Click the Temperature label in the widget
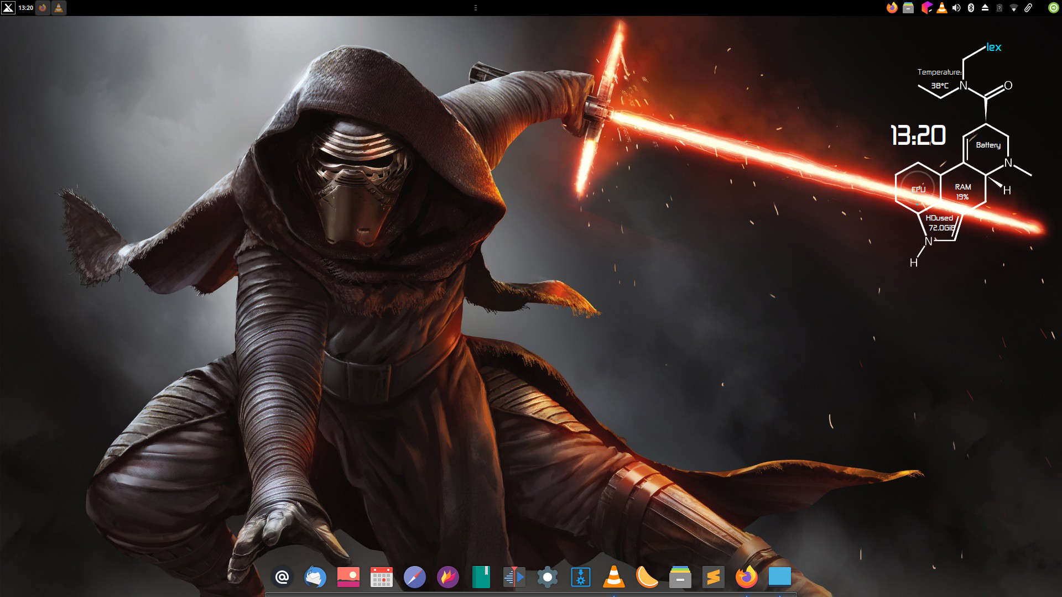1062x597 pixels. pyautogui.click(x=939, y=72)
